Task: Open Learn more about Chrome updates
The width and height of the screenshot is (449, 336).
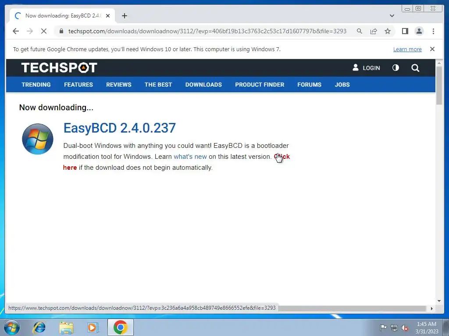Action: tap(407, 49)
